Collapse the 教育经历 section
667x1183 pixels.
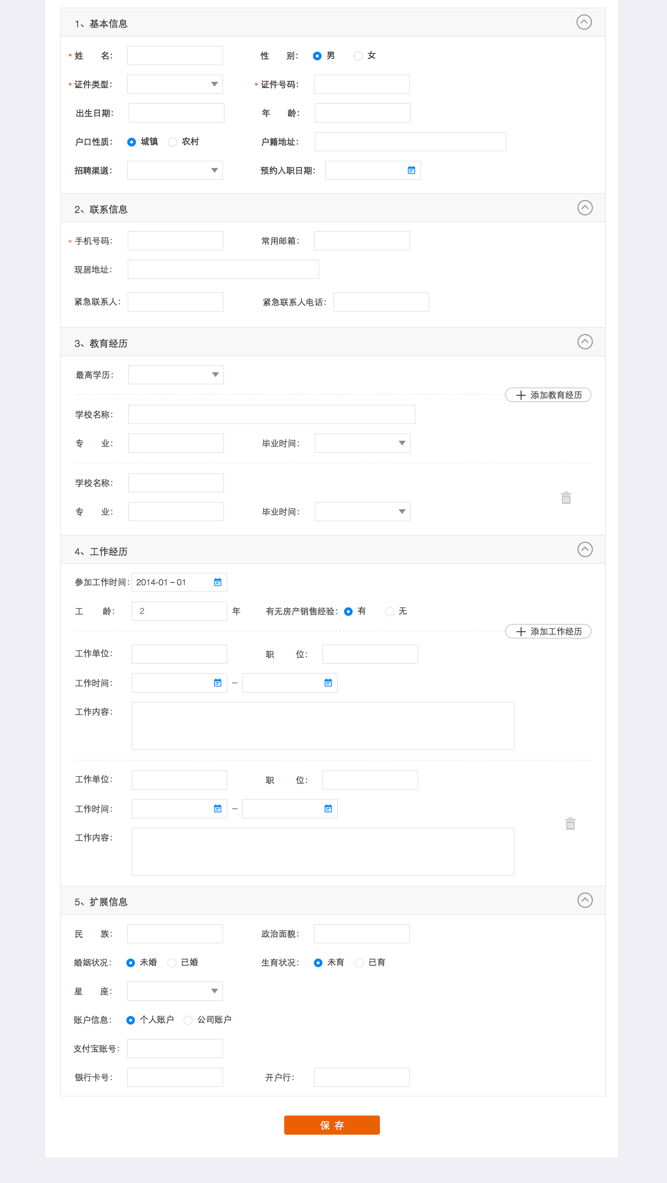click(x=585, y=342)
